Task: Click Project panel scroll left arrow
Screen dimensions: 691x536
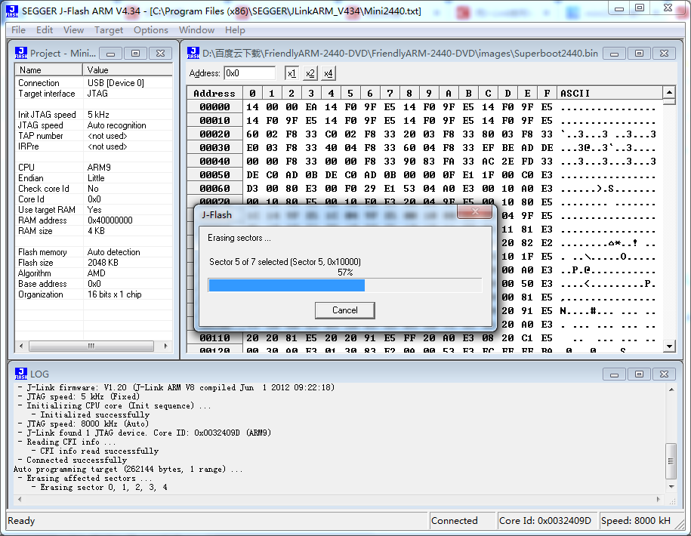Action: (x=21, y=347)
